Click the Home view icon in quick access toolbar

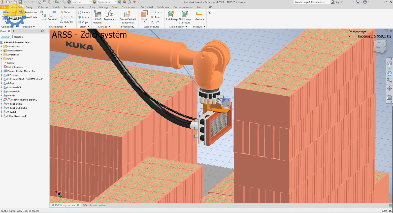click(40, 2)
